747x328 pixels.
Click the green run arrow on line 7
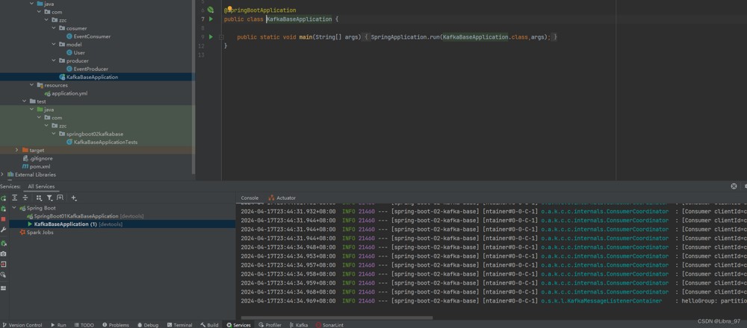point(211,19)
